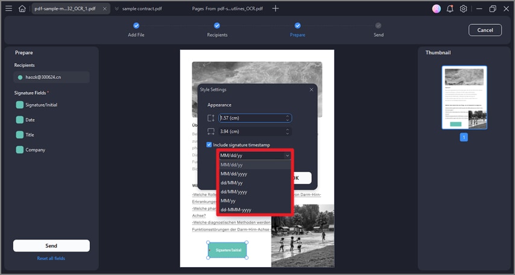
Task: Choose dd/MM/yy format option
Action: [255, 182]
